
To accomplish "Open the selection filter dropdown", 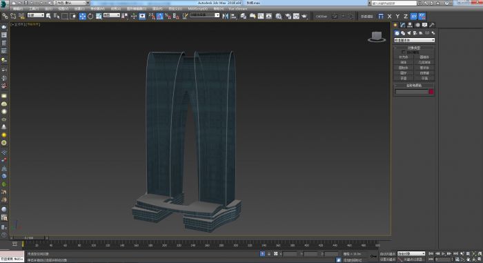I will (36, 15).
